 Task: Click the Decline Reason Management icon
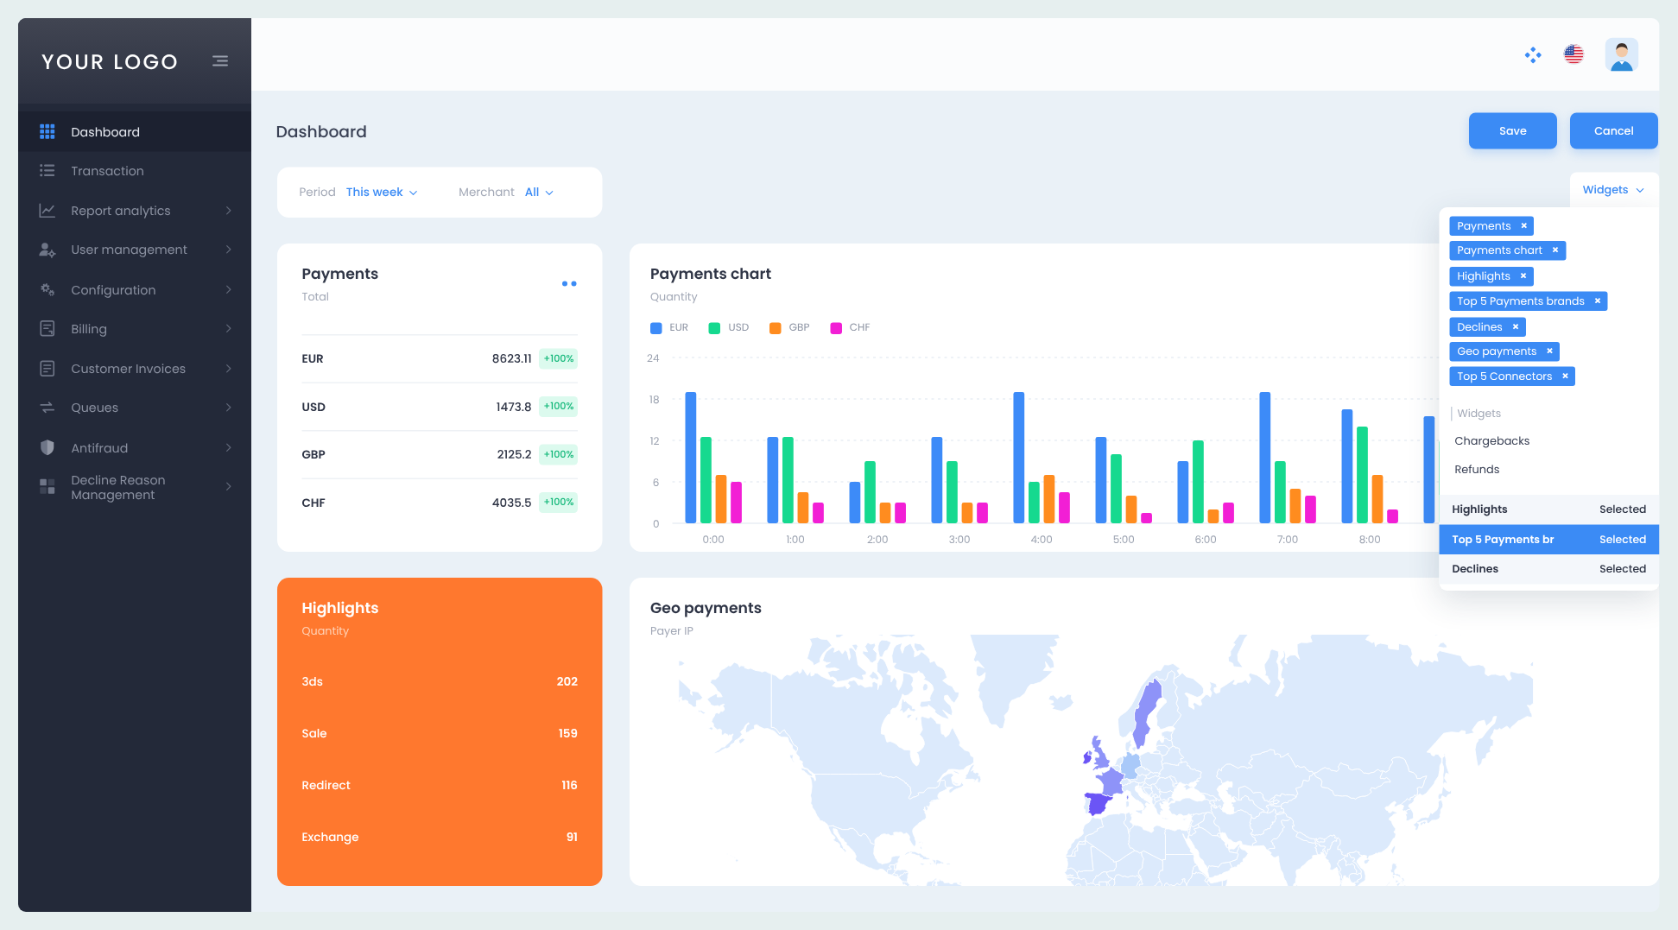47,487
